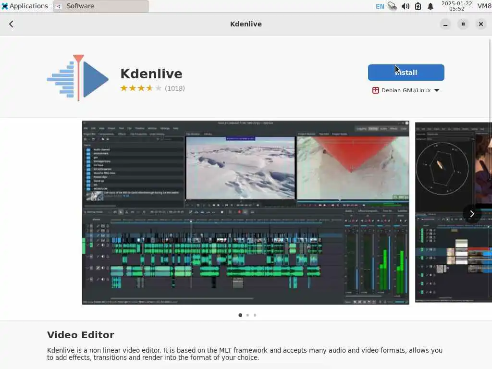Image resolution: width=492 pixels, height=369 pixels.
Task: Go back using the back arrow
Action: click(12, 24)
